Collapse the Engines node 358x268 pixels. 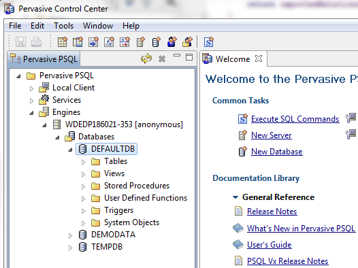32,113
